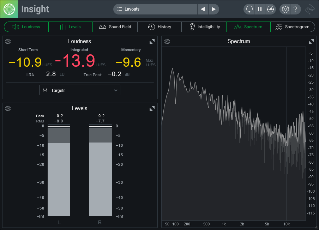Click the True Peak -0.2 reading
The width and height of the screenshot is (319, 230).
(x=115, y=74)
